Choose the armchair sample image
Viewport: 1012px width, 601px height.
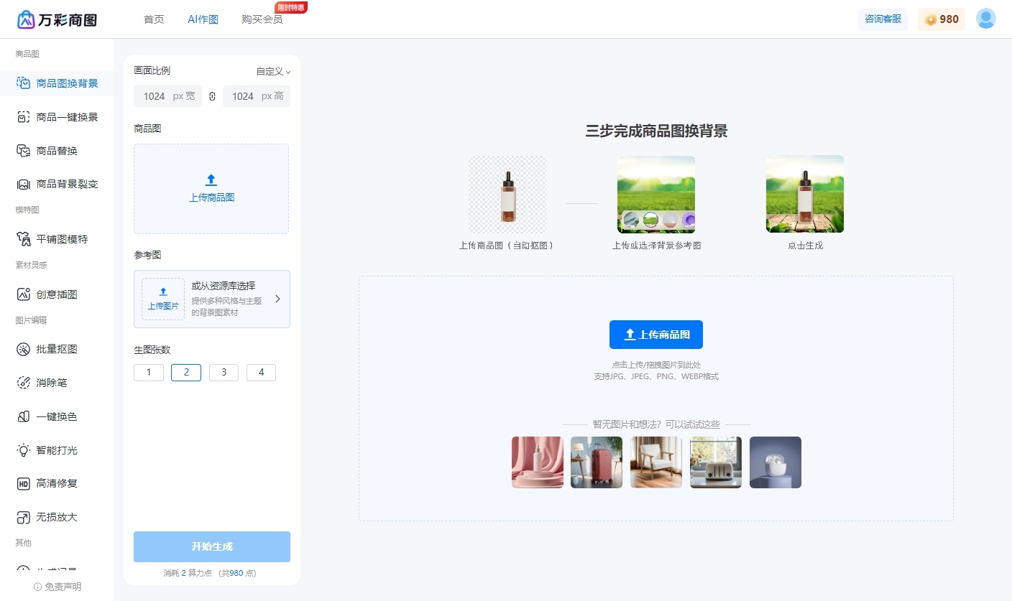pos(656,462)
